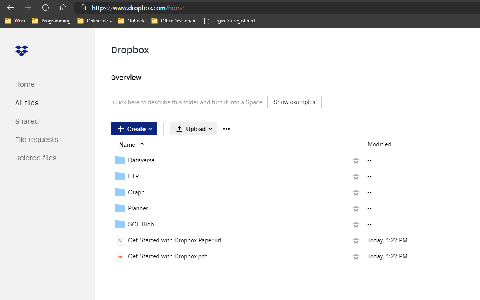
Task: Click the browser refresh icon
Action: click(46, 8)
